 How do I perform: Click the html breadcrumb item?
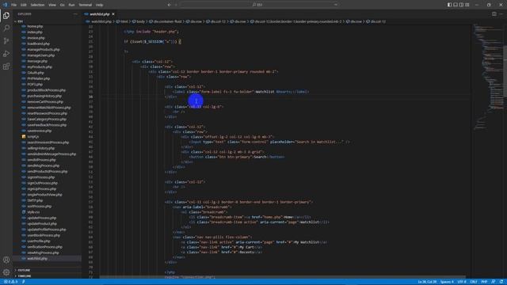tap(122, 21)
